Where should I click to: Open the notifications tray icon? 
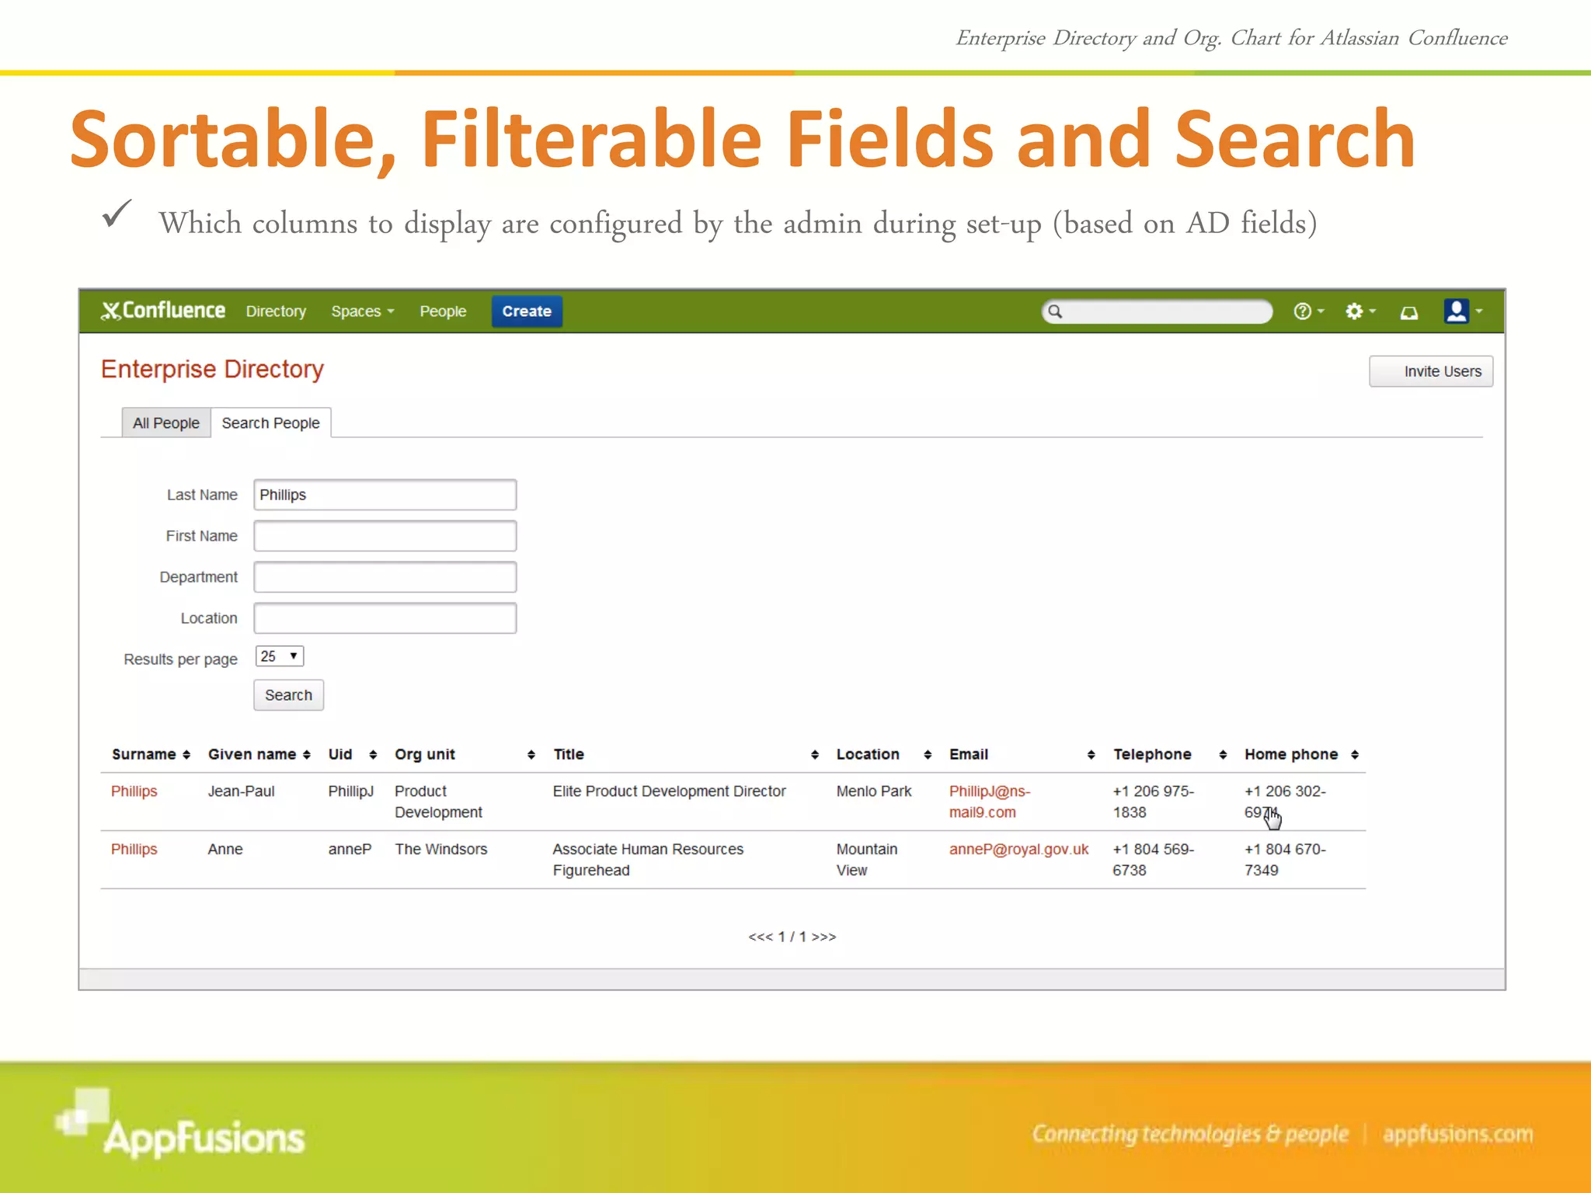click(x=1408, y=312)
